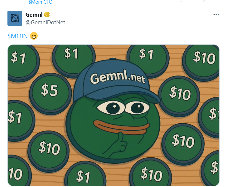Image resolution: width=231 pixels, height=187 pixels.
Task: Open the $Moin CTO link at top
Action: pyautogui.click(x=40, y=2)
